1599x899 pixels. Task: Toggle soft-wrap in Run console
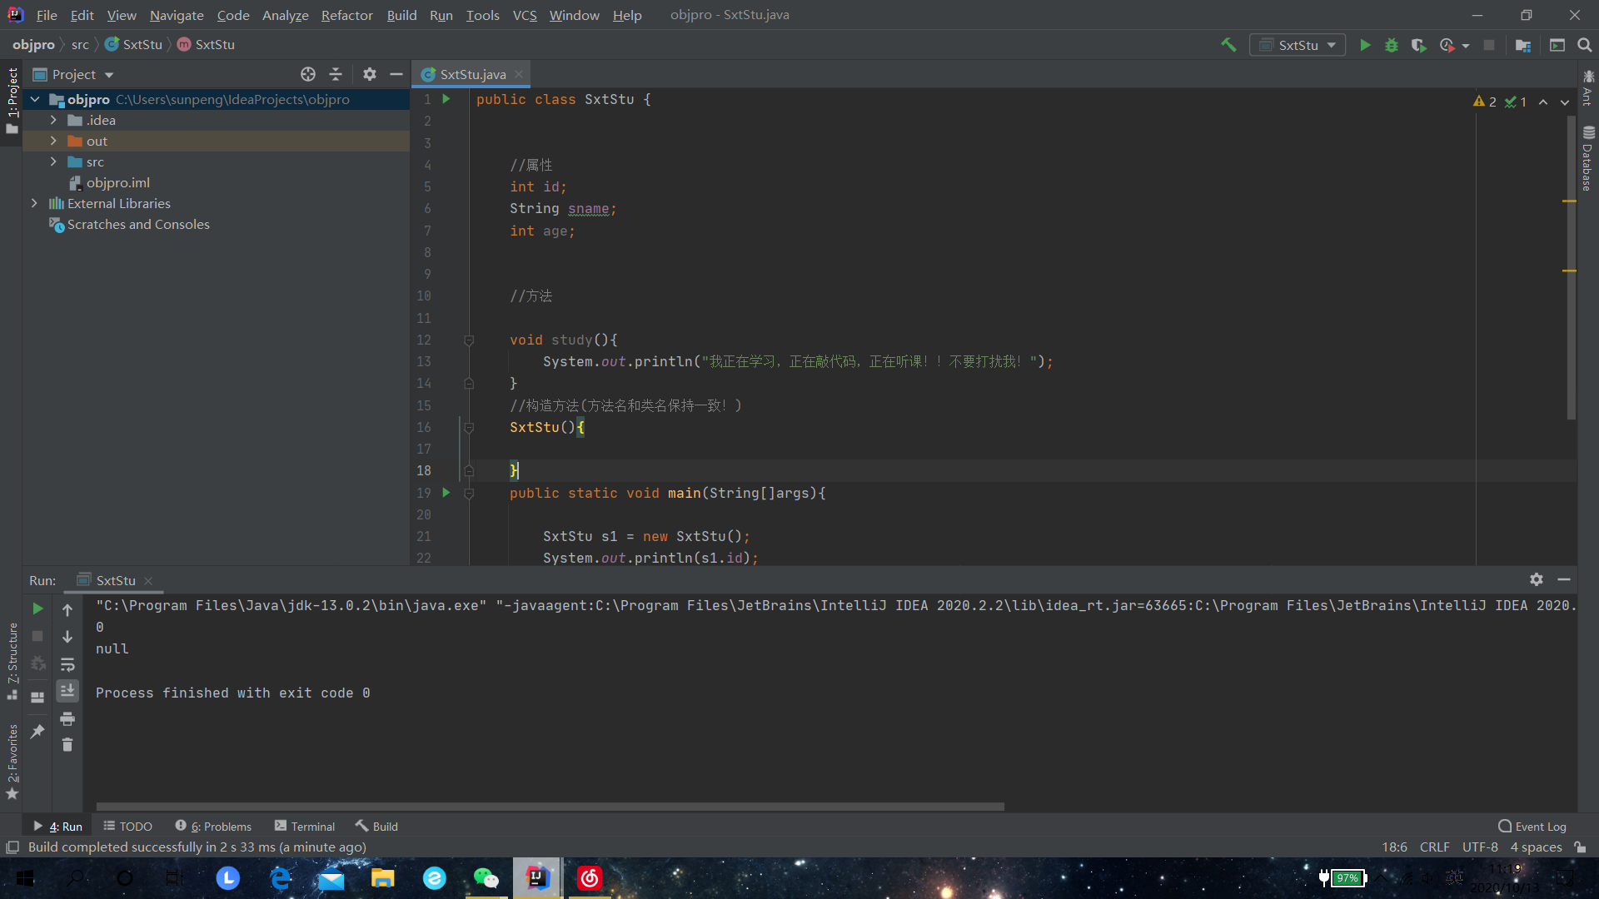pos(67,664)
